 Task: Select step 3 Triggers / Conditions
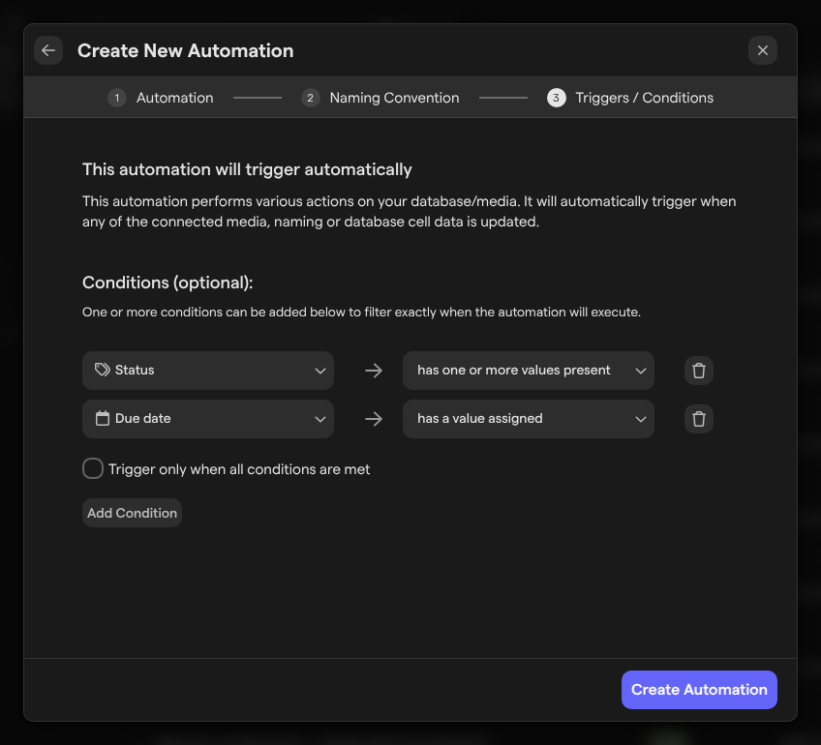tap(630, 98)
